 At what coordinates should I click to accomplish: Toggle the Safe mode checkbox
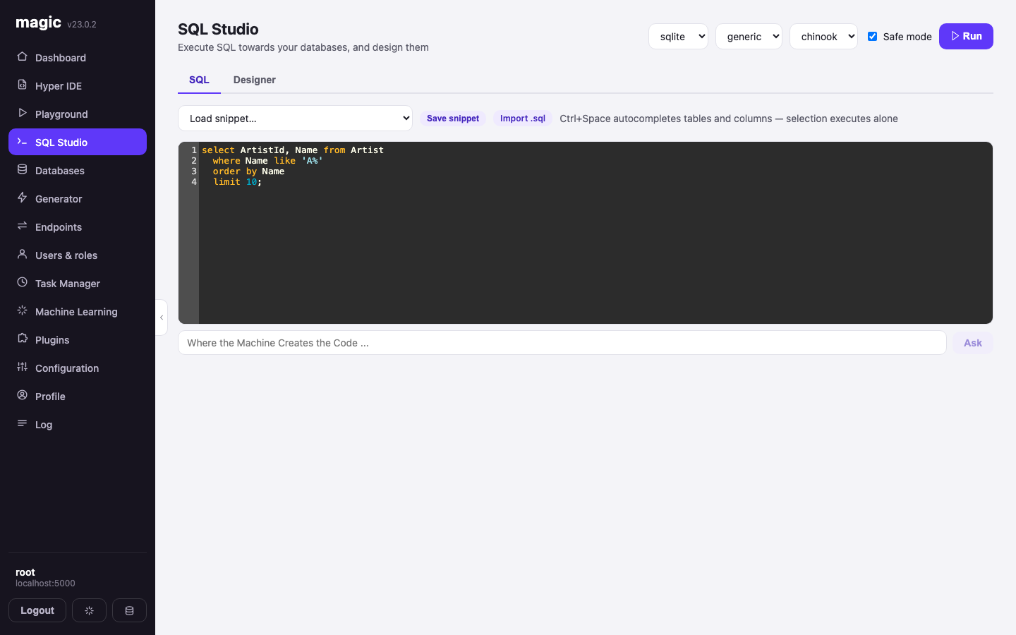tap(872, 36)
